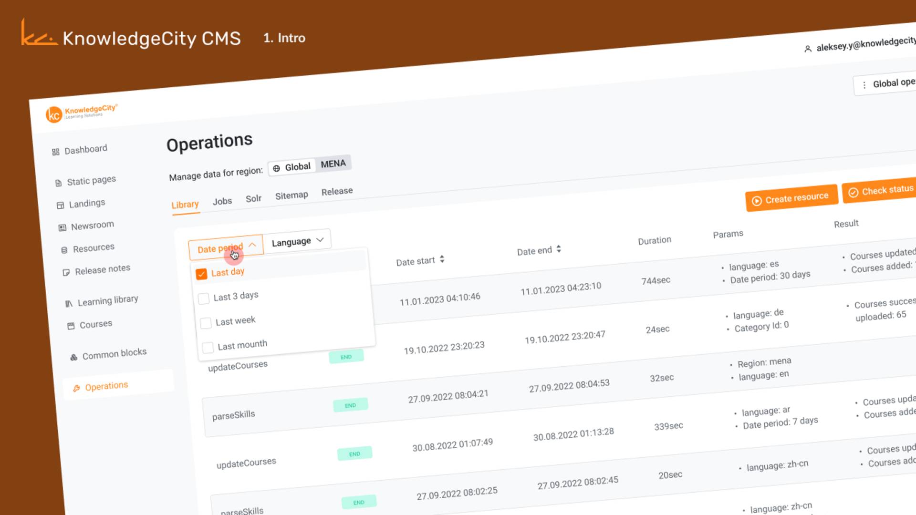This screenshot has width=916, height=515.
Task: Expand the Global operations menu via kebab icon
Action: coord(864,84)
